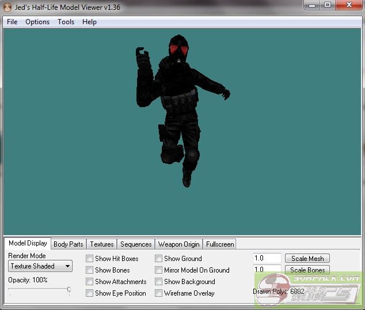Click the Render Mode label
Viewport: 365px width, 310px height.
pos(27,256)
